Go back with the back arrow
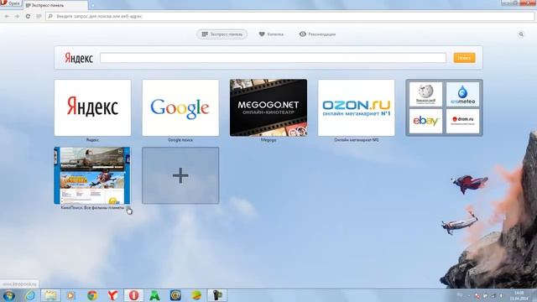The width and height of the screenshot is (537, 302). (7, 16)
